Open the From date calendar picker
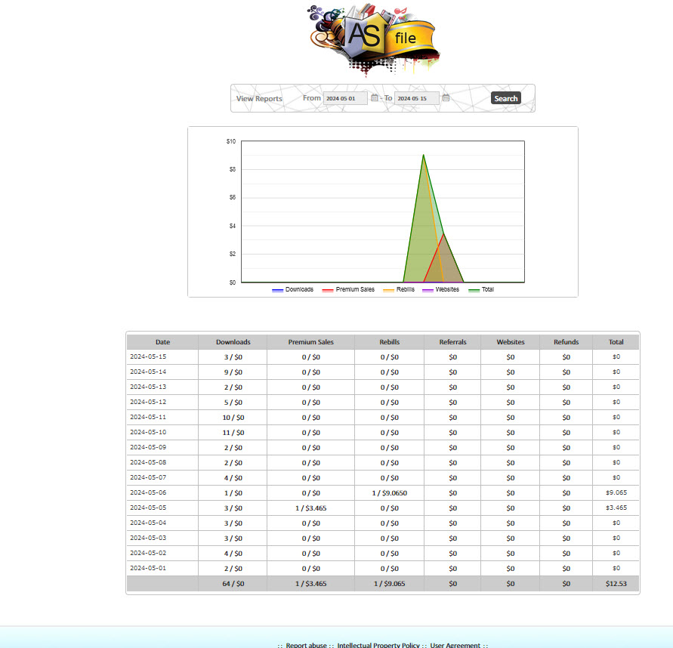673x648 pixels. 375,98
